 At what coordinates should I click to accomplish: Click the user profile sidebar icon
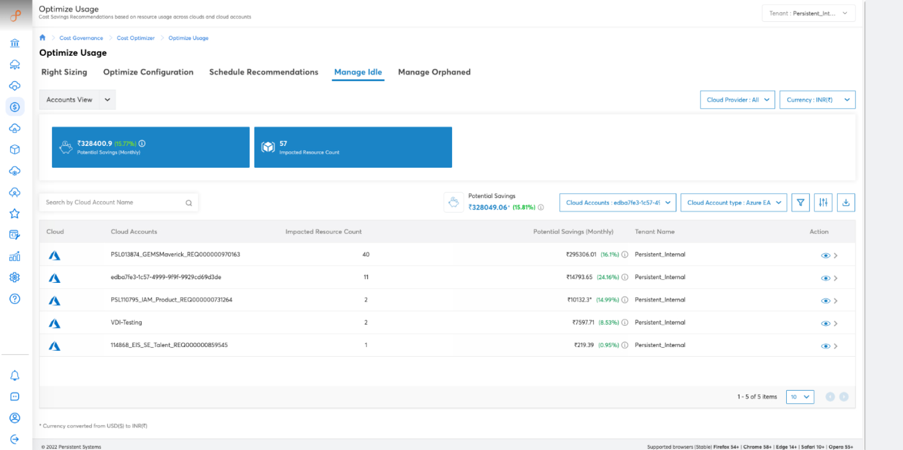point(15,418)
